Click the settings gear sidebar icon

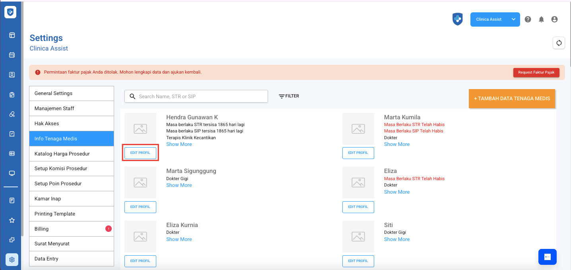coord(12,260)
